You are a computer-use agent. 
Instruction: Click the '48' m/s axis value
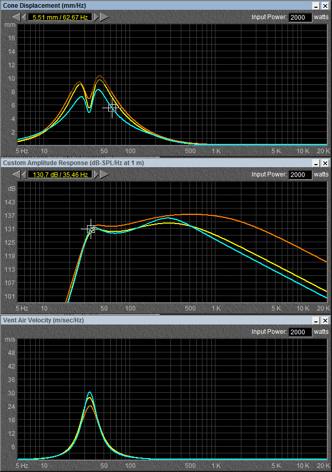11,353
